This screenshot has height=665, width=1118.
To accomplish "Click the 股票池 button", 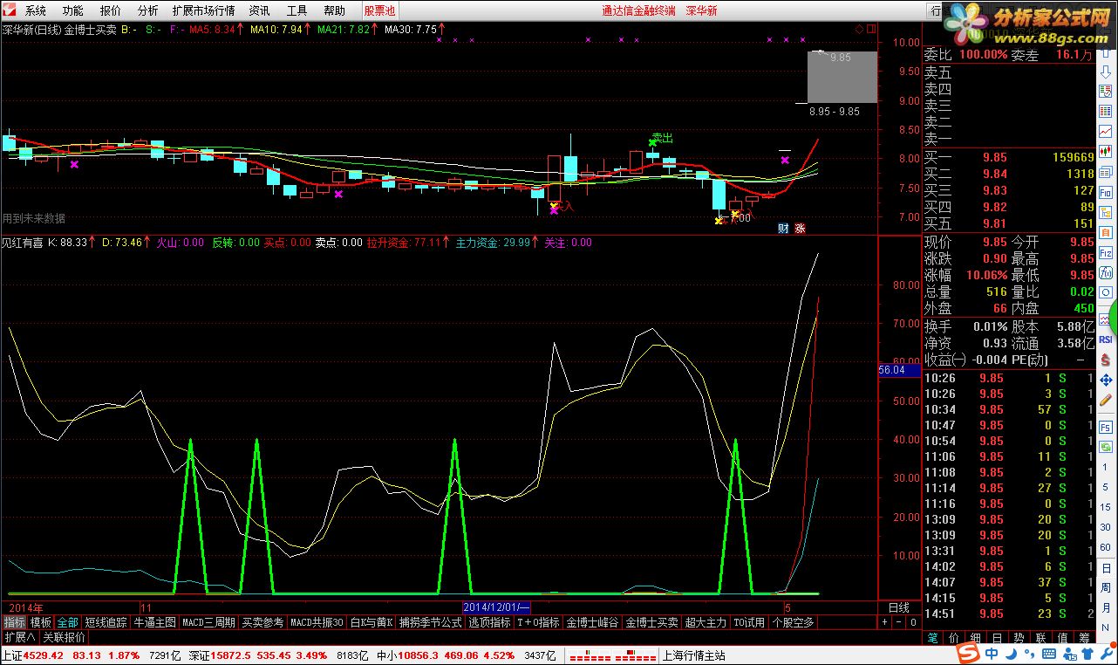I will click(379, 10).
